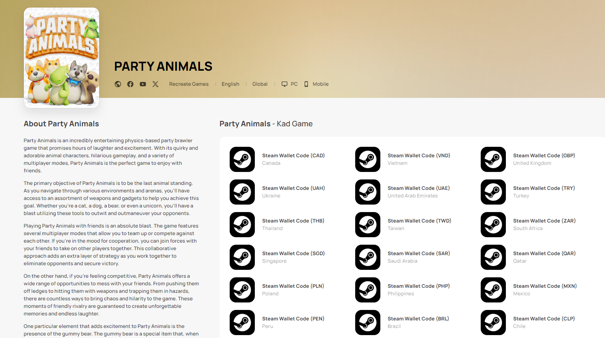This screenshot has width=605, height=338.
Task: Click the United Arab Emirates country label
Action: 413,196
